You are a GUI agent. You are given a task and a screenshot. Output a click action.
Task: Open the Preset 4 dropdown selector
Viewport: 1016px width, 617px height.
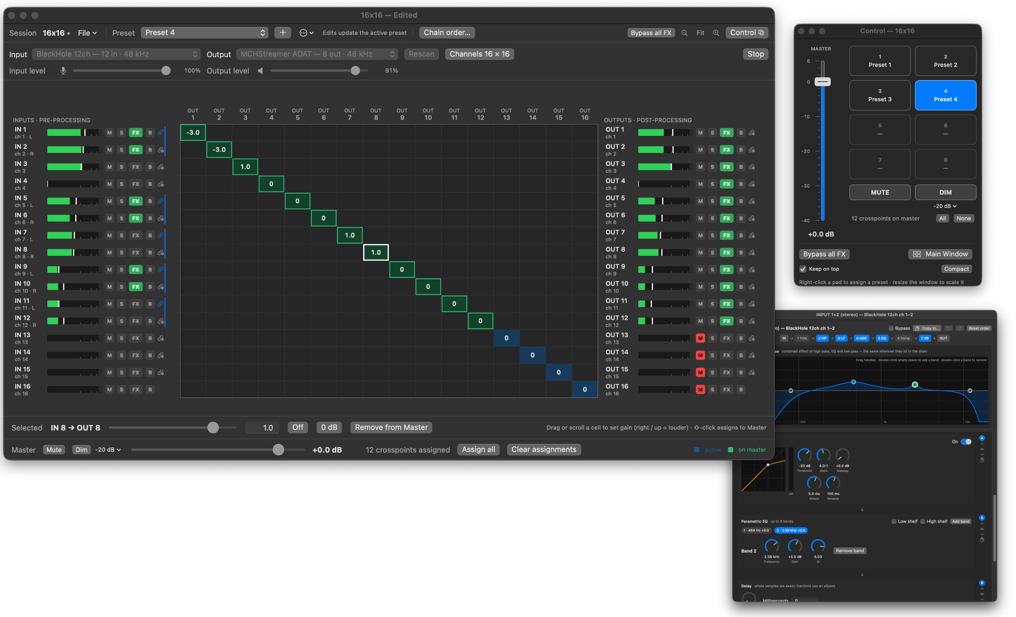point(205,33)
